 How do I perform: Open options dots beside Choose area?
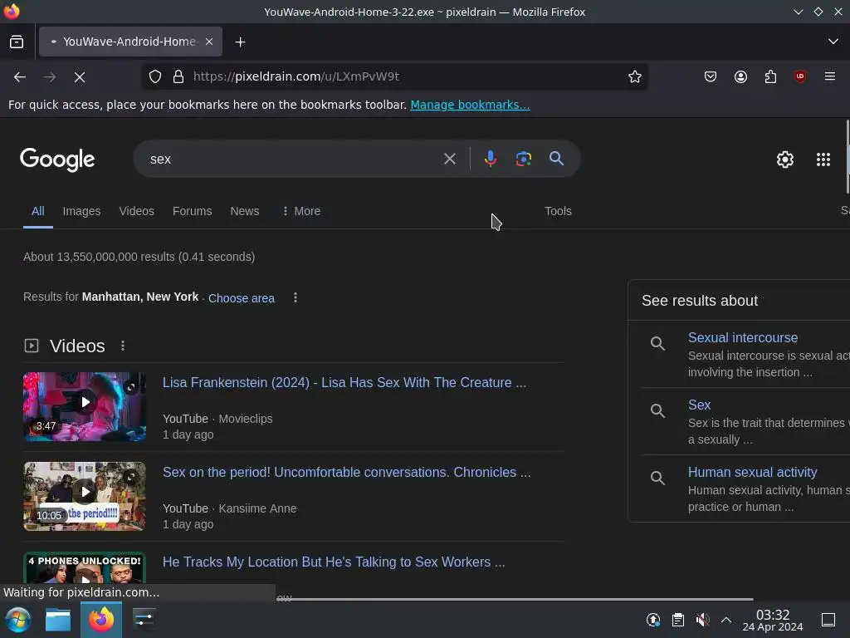tap(296, 297)
